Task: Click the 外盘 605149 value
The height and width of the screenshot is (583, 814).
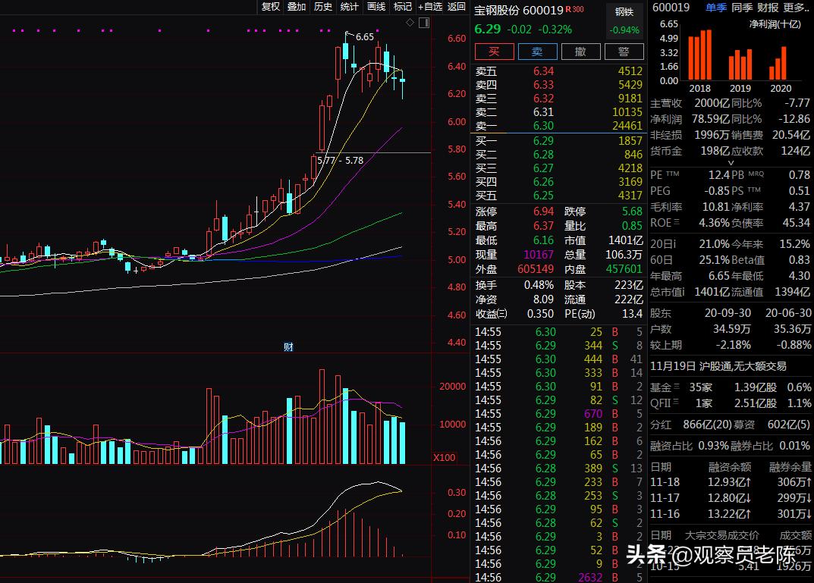Action: click(536, 269)
